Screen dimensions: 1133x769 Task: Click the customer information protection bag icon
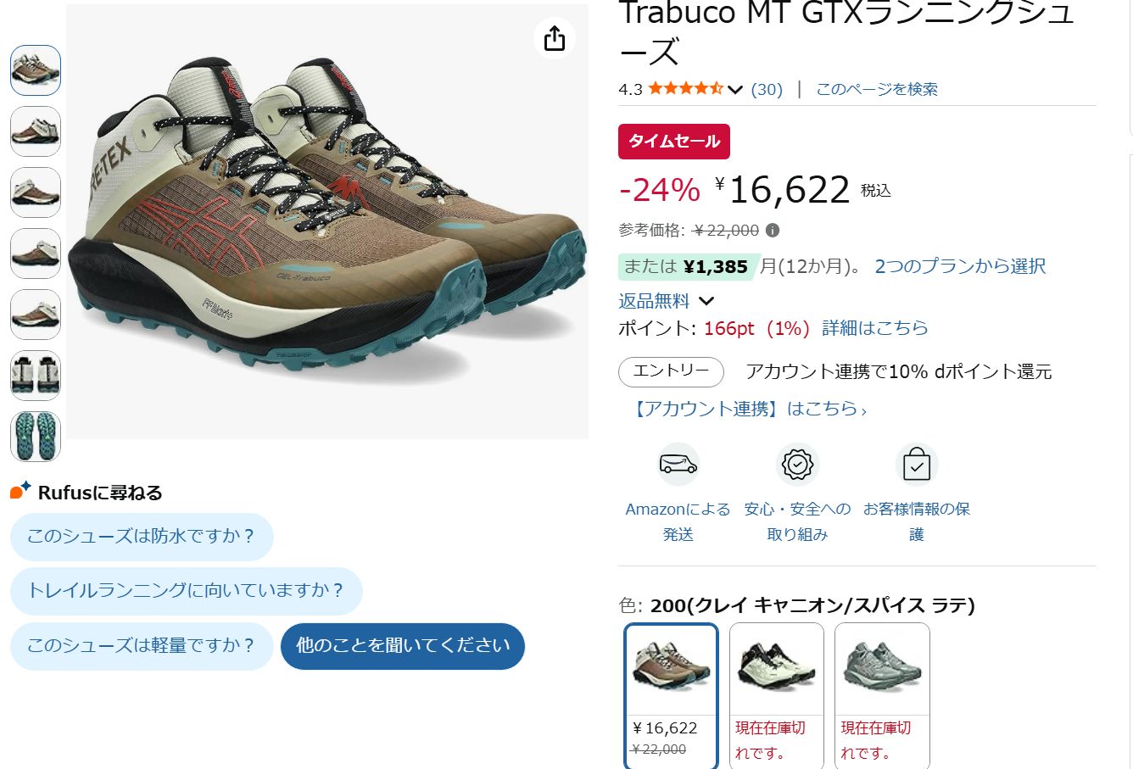coord(917,465)
